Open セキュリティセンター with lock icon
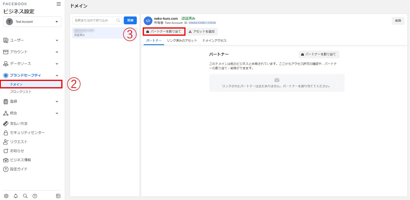This screenshot has height=200, width=410. [27, 133]
